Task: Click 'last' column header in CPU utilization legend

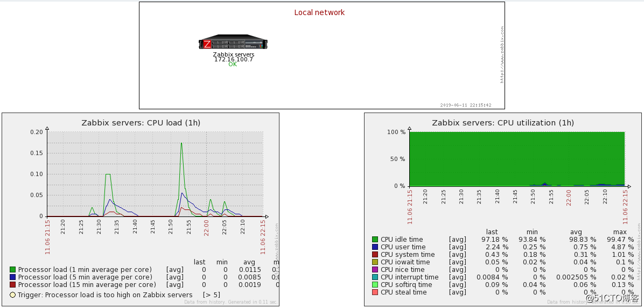Action: tap(492, 232)
